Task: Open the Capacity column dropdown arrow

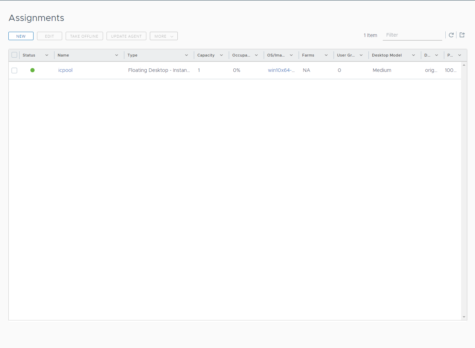Action: [221, 55]
